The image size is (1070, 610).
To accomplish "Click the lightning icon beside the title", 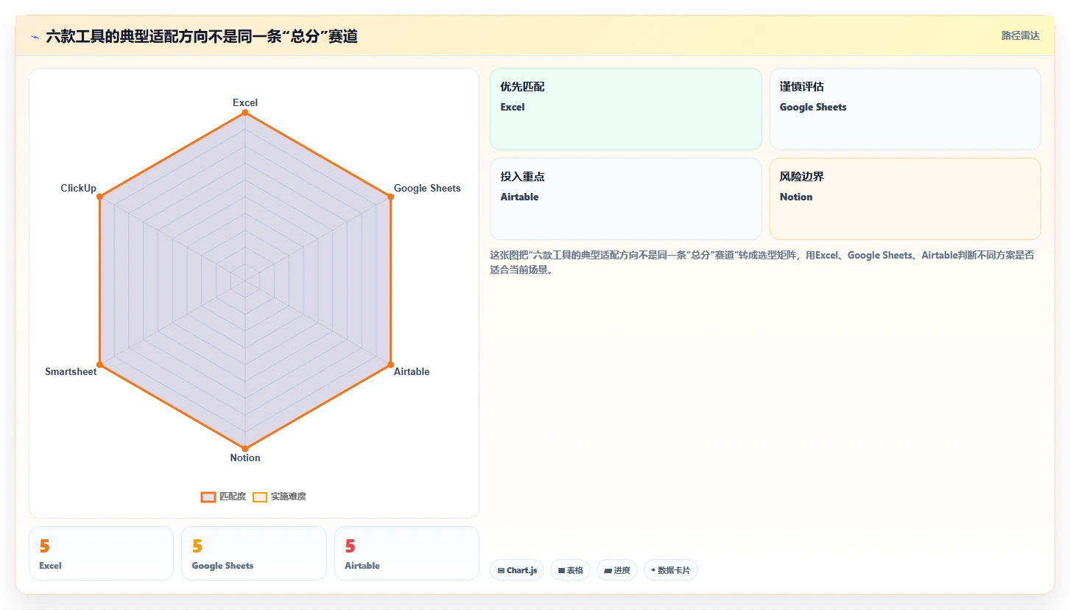I will click(x=35, y=36).
